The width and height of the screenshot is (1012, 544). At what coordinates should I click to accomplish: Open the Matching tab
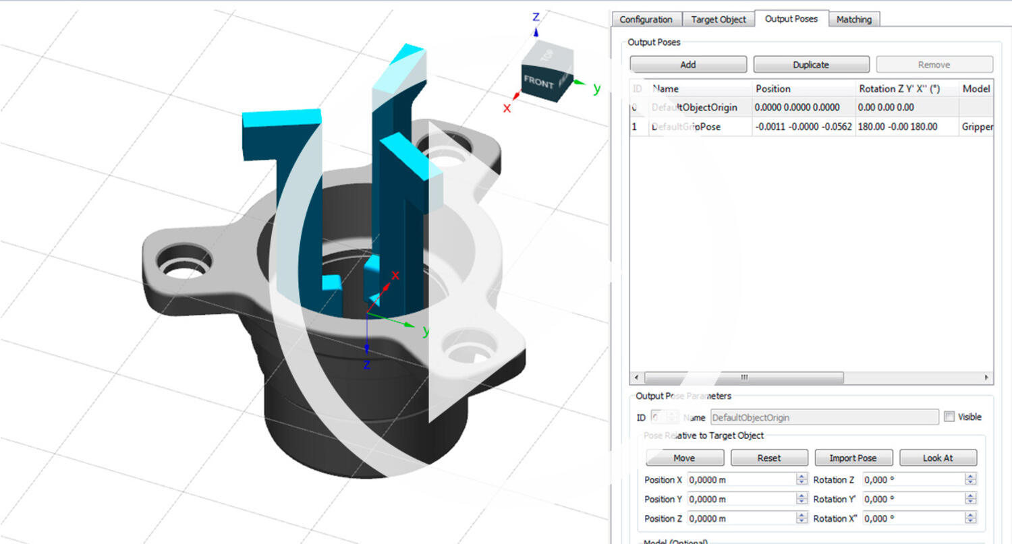853,20
